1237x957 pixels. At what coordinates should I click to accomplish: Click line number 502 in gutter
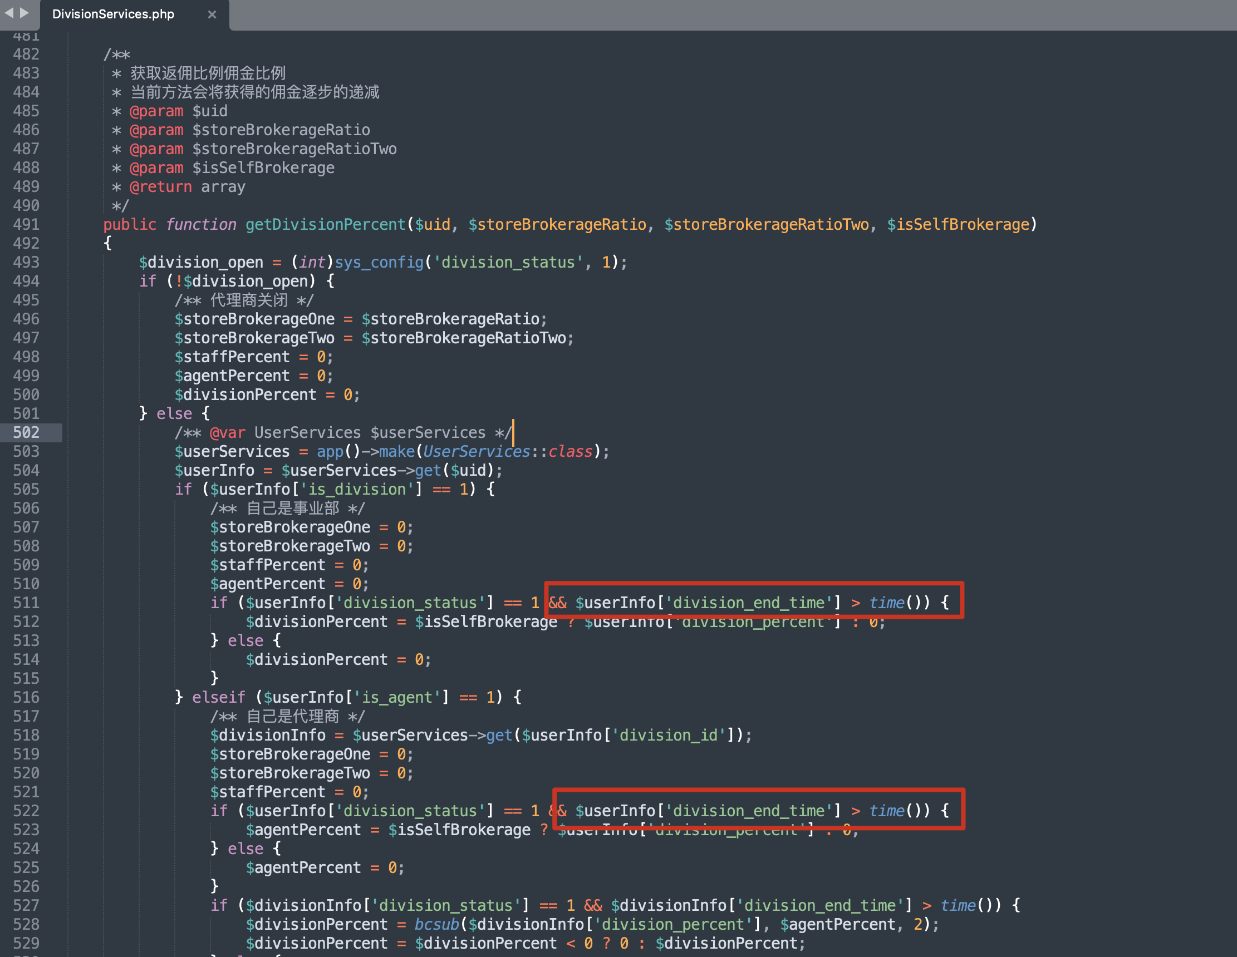(x=26, y=432)
